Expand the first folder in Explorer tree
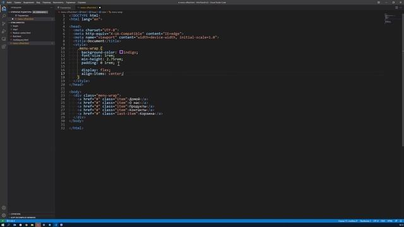The image size is (404, 227). [x=15, y=26]
